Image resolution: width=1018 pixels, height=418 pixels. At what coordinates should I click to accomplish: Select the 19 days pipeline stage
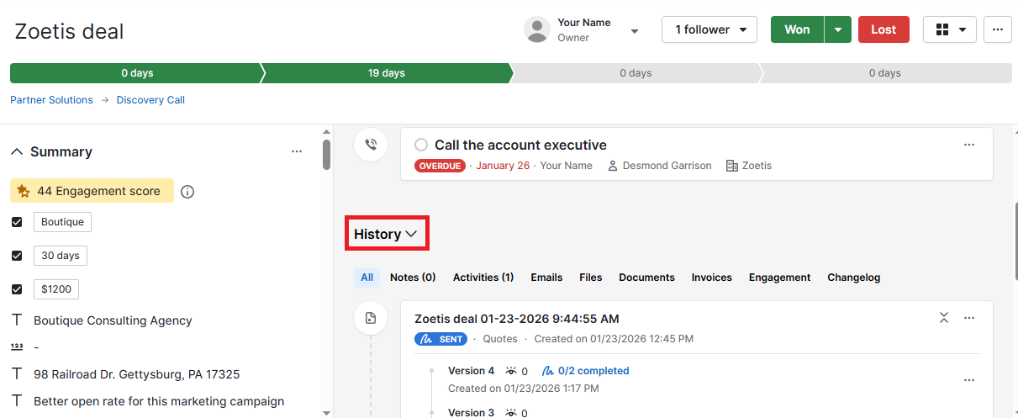tap(387, 73)
